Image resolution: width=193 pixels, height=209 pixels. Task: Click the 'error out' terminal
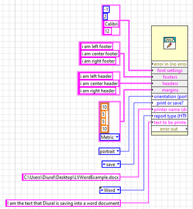(x=169, y=129)
